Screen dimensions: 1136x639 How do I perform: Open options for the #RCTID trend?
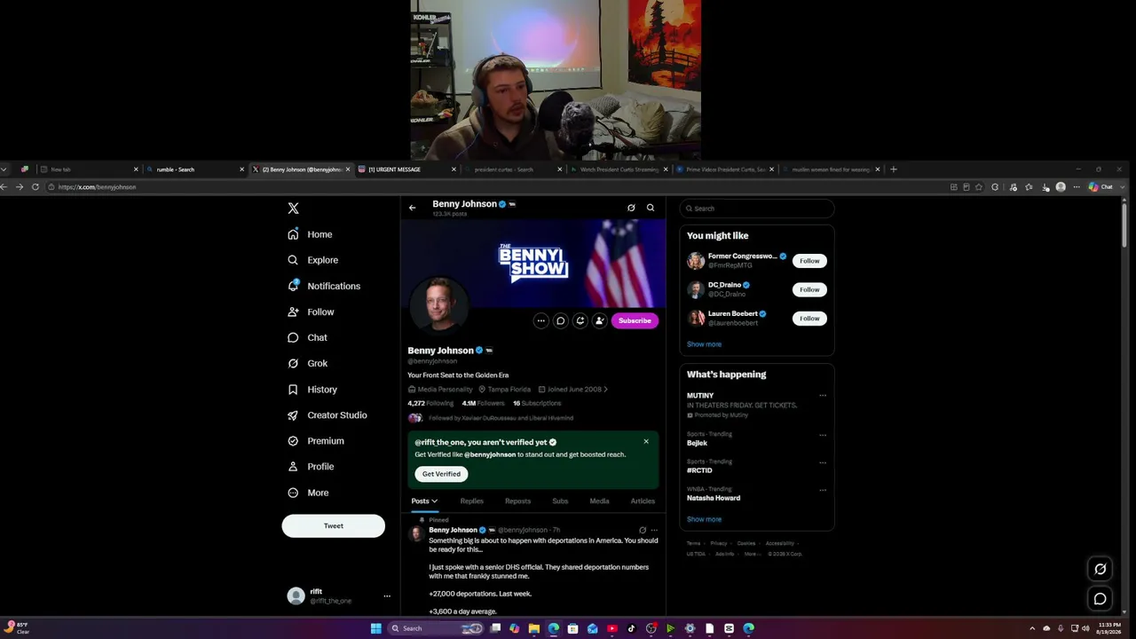[x=823, y=462]
